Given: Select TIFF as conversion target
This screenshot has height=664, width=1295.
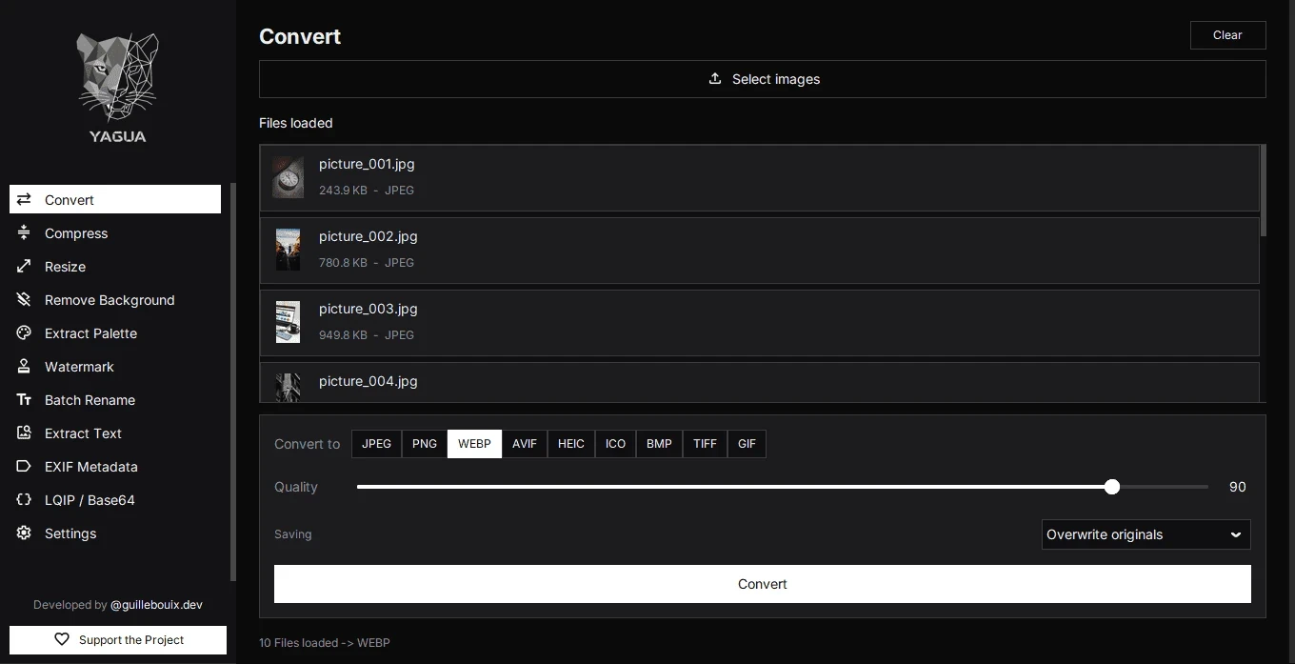Looking at the screenshot, I should pos(705,444).
